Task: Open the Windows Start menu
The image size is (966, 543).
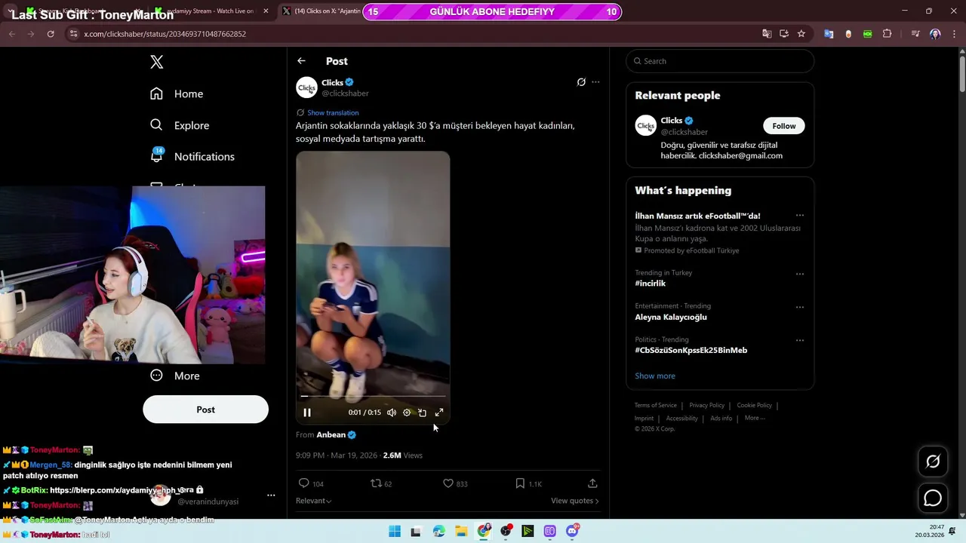Action: pyautogui.click(x=394, y=531)
